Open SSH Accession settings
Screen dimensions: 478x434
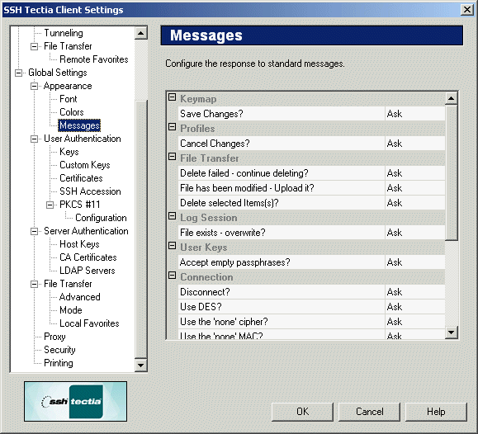click(x=90, y=191)
